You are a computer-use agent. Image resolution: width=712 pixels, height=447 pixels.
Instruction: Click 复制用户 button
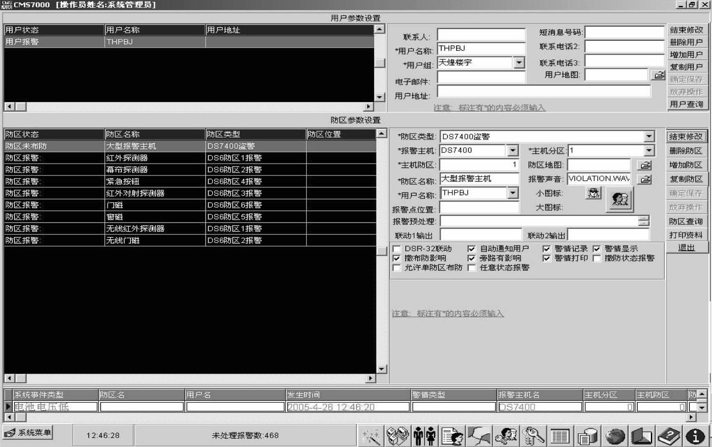[687, 67]
